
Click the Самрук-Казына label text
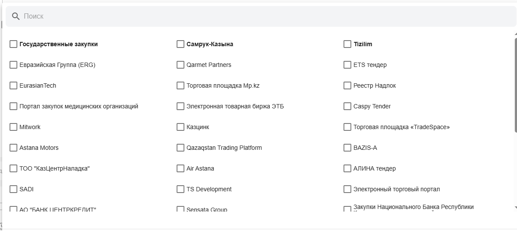(210, 44)
